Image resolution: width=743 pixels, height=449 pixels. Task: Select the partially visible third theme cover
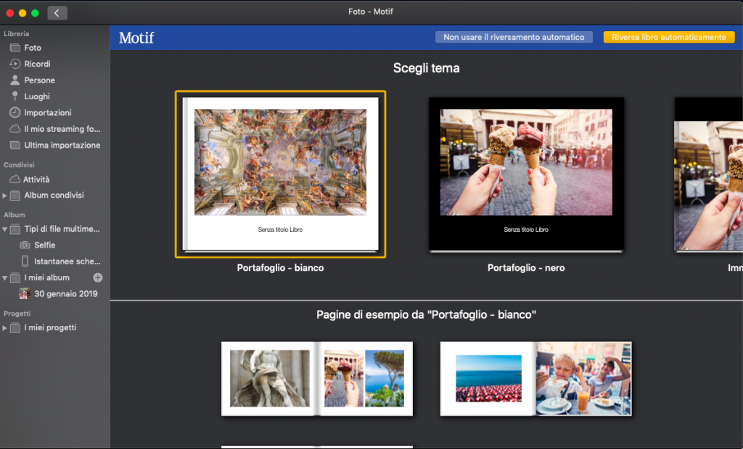click(708, 174)
